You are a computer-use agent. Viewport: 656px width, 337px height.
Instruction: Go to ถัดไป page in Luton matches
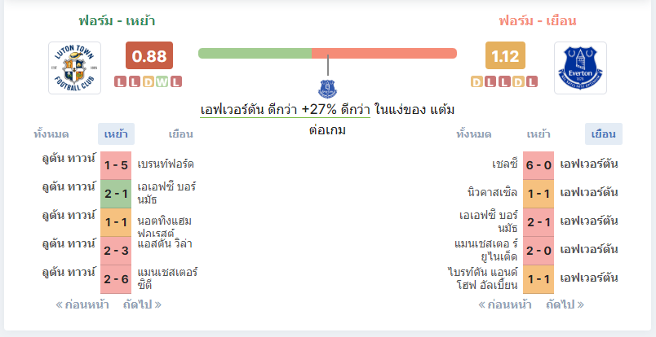pos(142,304)
